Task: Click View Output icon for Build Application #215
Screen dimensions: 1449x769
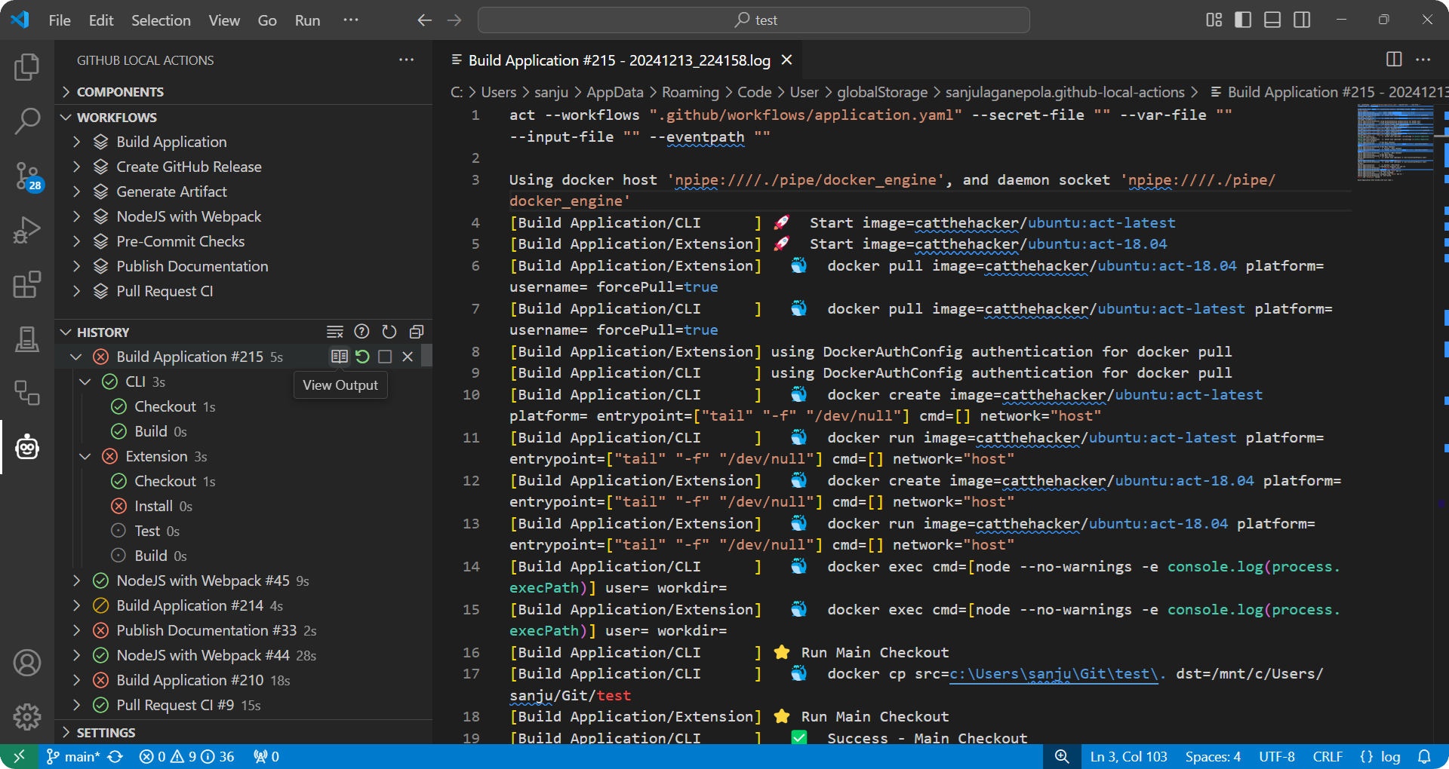Action: [x=340, y=357]
